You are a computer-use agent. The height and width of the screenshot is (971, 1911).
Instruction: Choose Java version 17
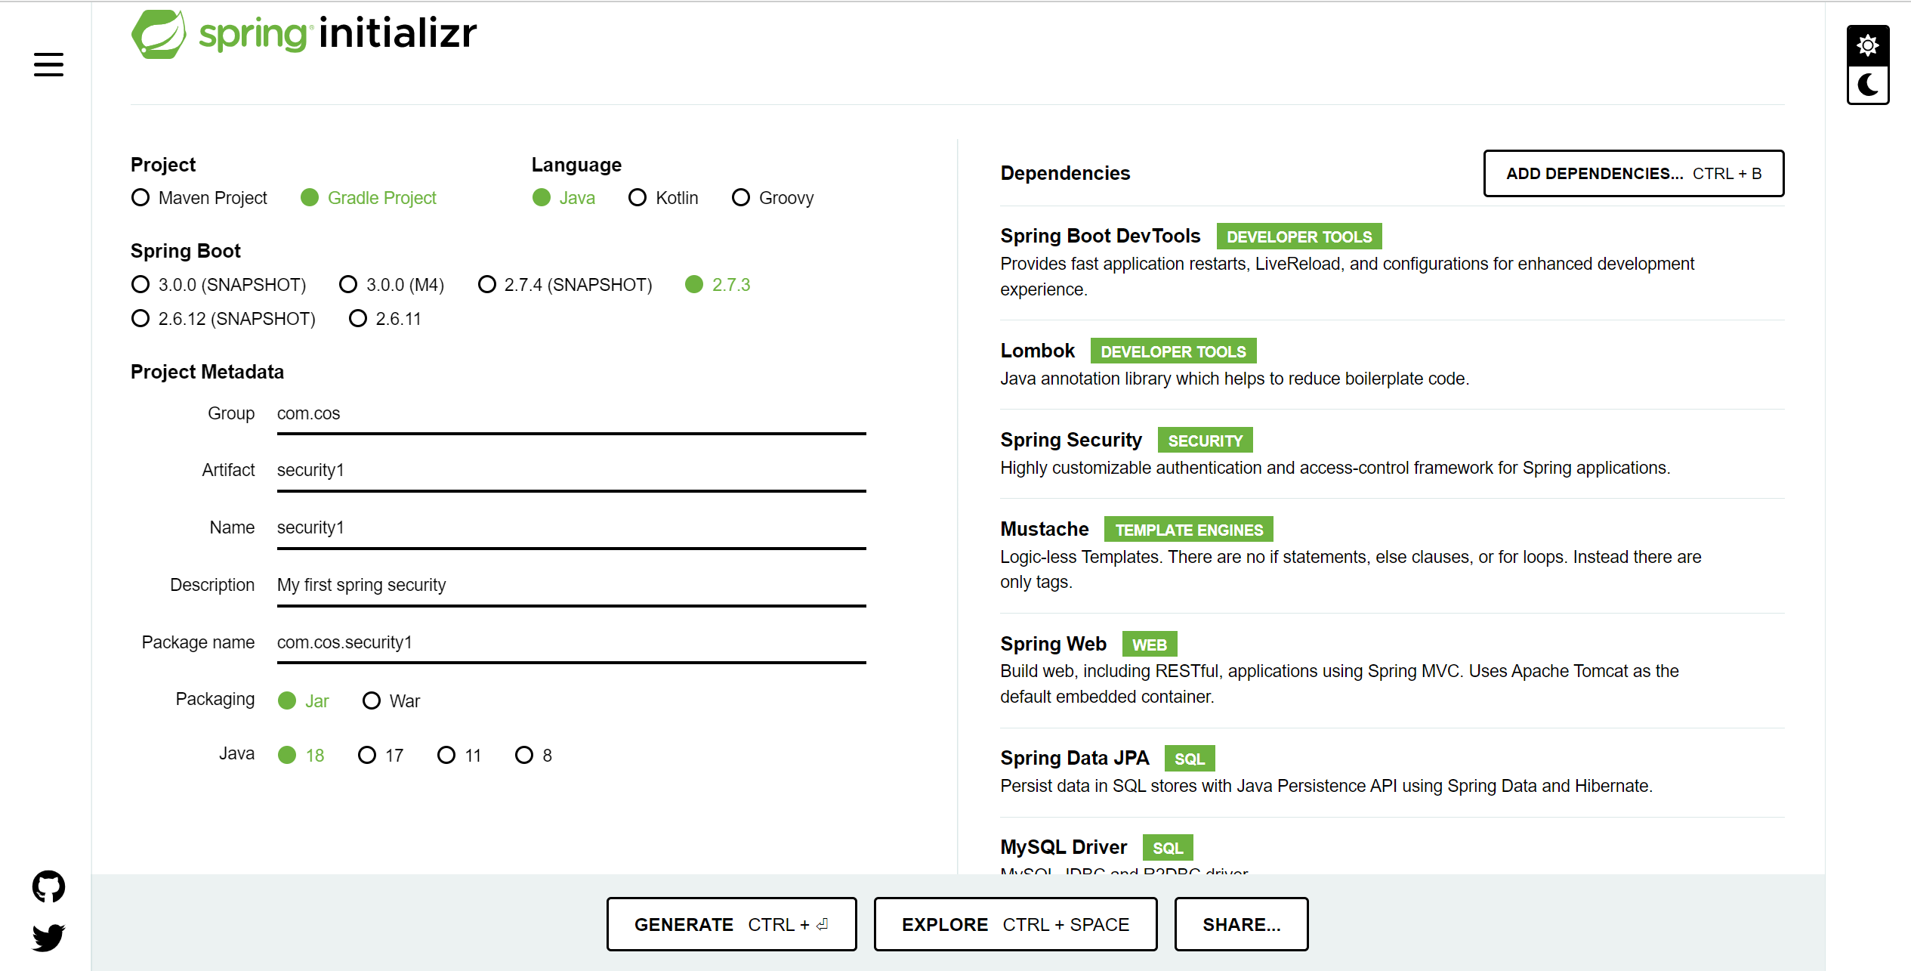click(381, 756)
